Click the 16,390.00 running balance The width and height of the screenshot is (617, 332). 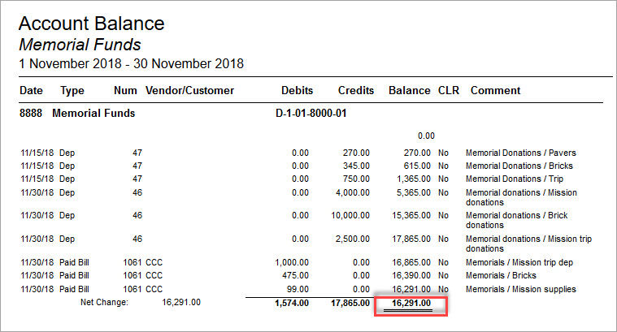click(411, 275)
